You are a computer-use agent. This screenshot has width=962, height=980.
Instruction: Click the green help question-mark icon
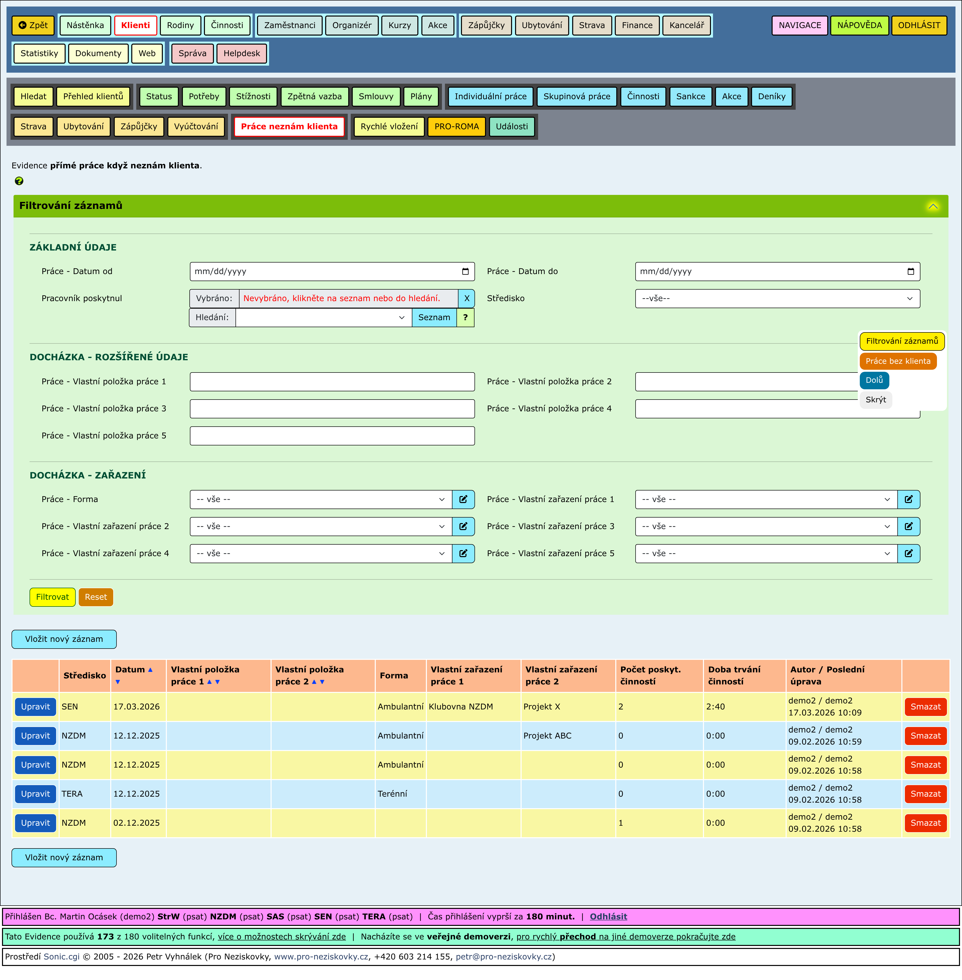[19, 181]
